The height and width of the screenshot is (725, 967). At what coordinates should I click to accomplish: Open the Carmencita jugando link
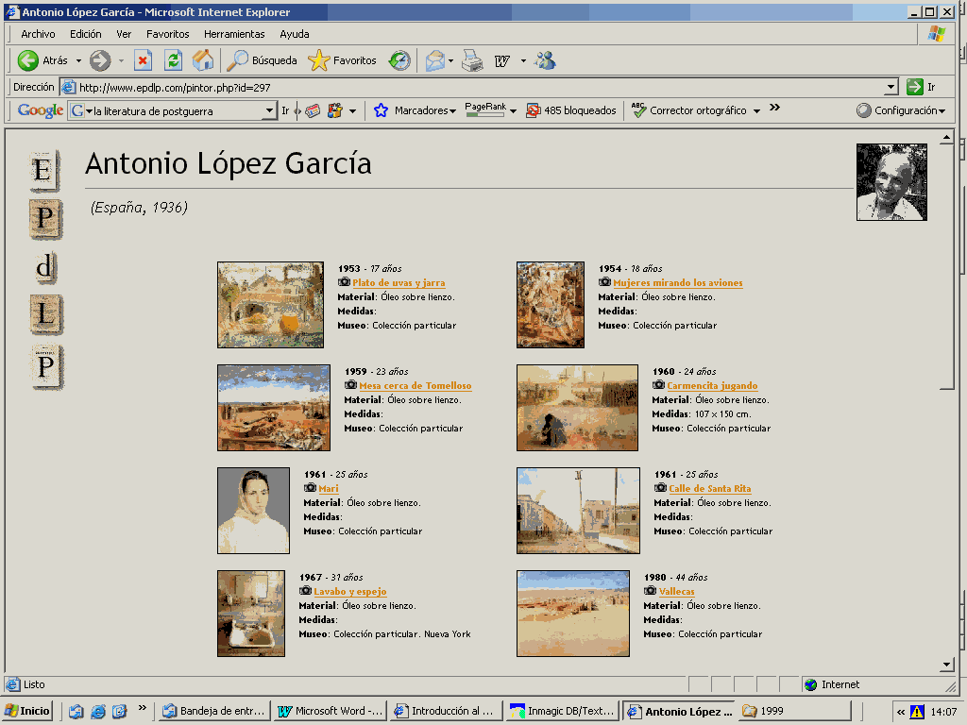point(712,385)
